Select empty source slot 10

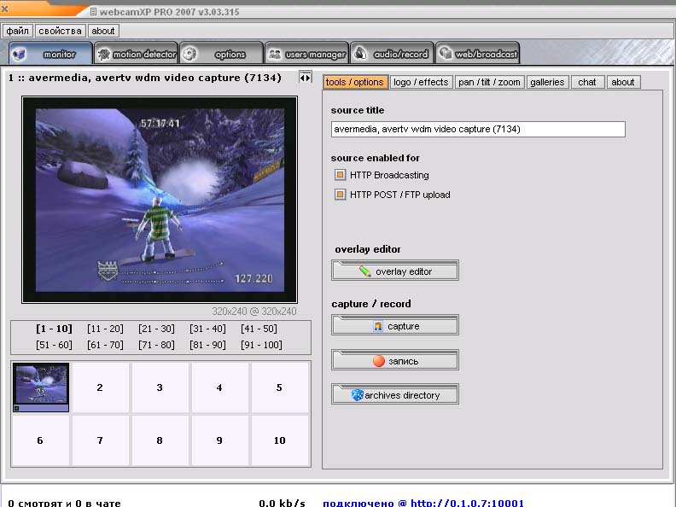click(x=279, y=440)
